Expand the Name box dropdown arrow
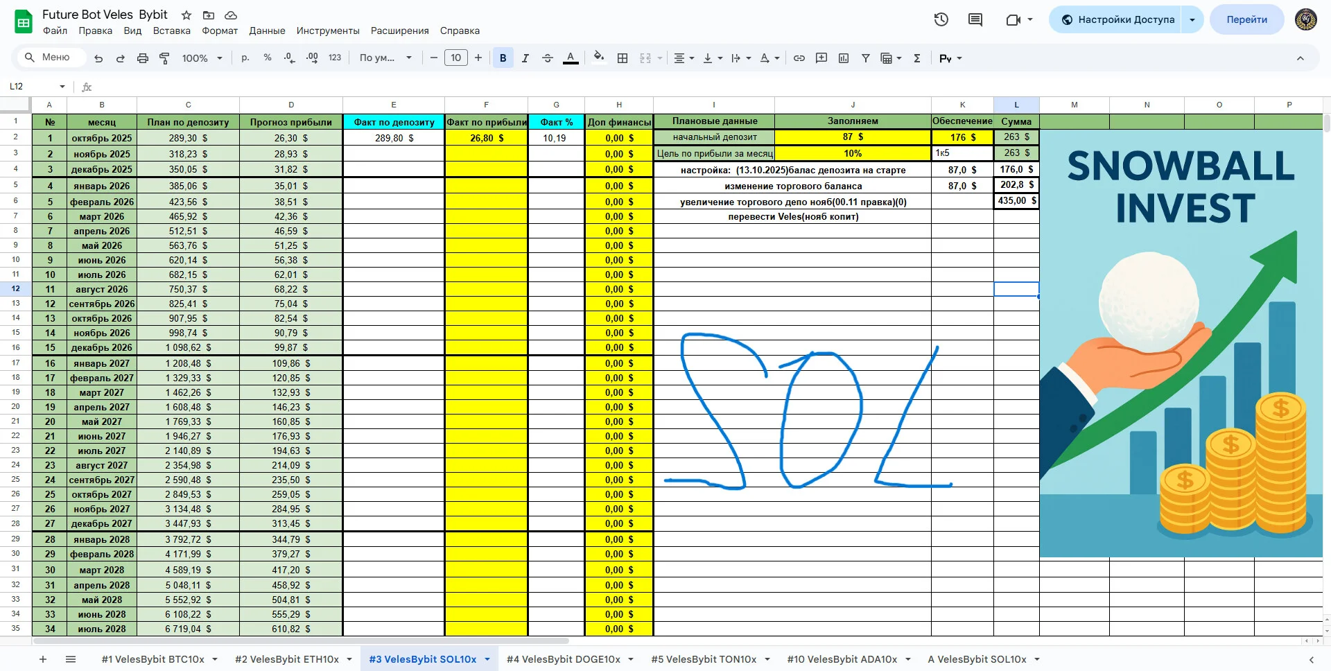 62,87
